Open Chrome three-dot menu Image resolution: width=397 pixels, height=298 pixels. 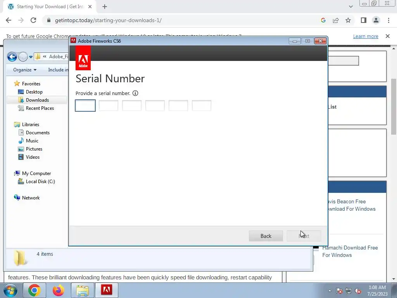click(x=388, y=20)
